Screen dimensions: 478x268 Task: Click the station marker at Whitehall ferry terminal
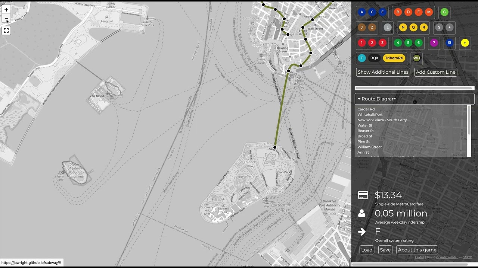point(289,71)
